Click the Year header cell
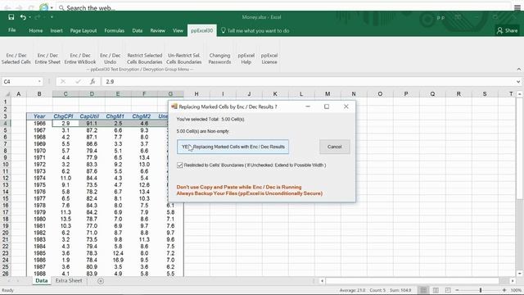The height and width of the screenshot is (295, 524). click(39, 116)
